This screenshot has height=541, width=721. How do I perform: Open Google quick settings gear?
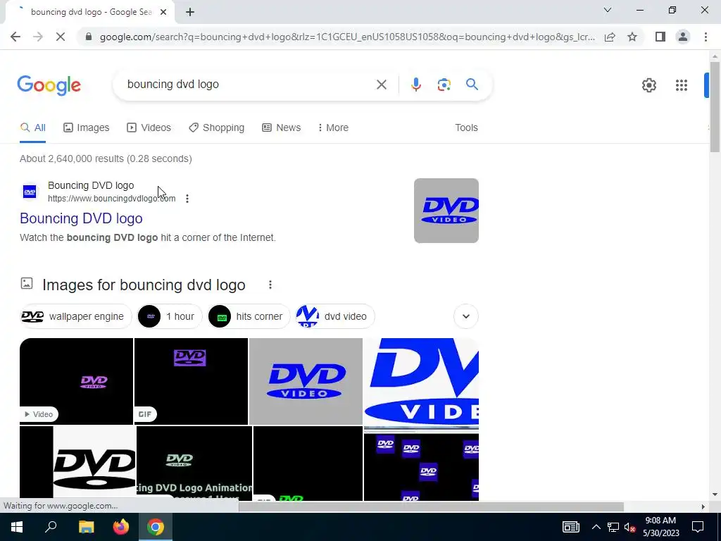coord(648,85)
